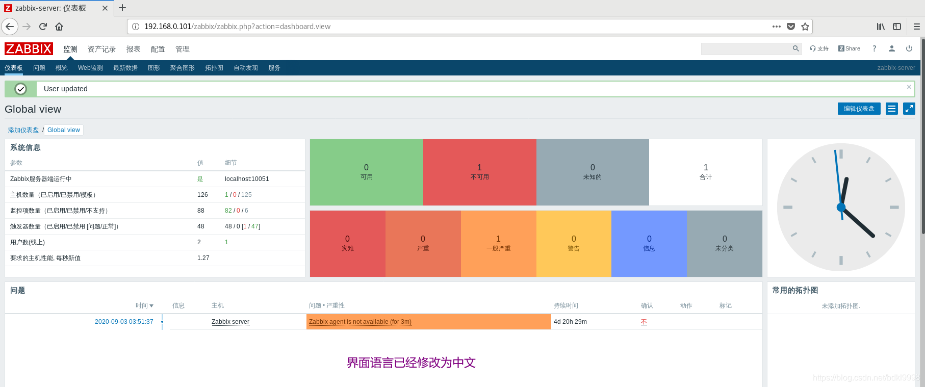Save page to Pocket icon
The height and width of the screenshot is (387, 925).
791,27
